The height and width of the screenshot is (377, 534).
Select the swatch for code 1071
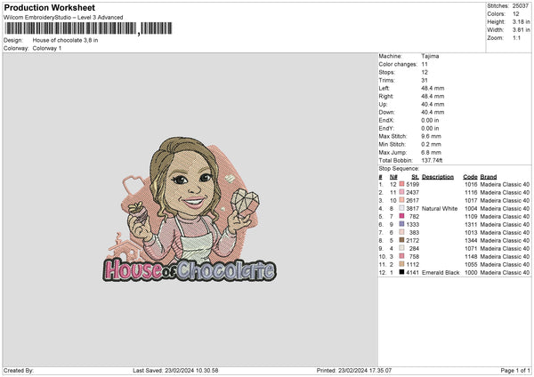(401, 248)
